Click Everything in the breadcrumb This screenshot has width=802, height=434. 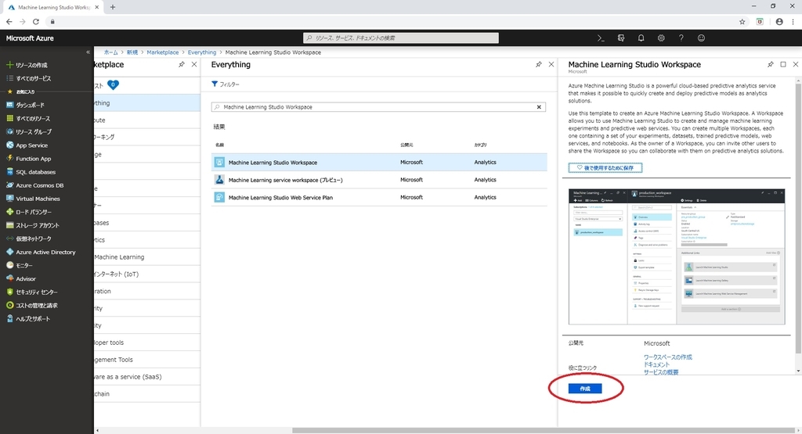click(202, 52)
